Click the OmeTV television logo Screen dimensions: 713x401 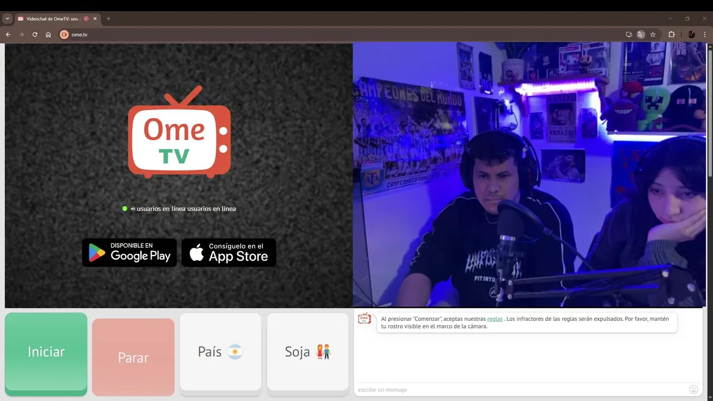coord(179,132)
